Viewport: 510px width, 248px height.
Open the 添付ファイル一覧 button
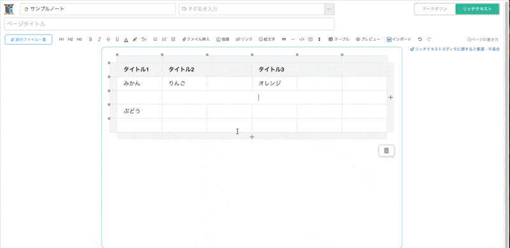tap(28, 40)
